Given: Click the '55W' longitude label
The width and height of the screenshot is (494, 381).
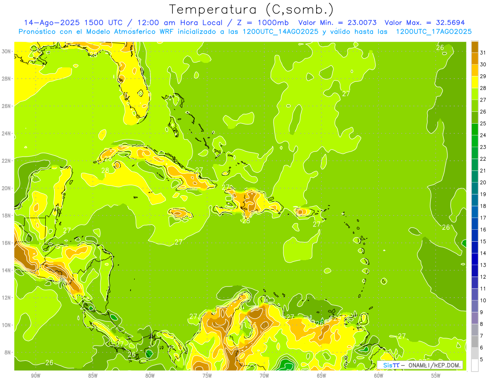Looking at the screenshot, I should click(436, 376).
